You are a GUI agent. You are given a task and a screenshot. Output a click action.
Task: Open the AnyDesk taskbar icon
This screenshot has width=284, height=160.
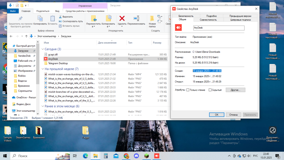coord(157,156)
